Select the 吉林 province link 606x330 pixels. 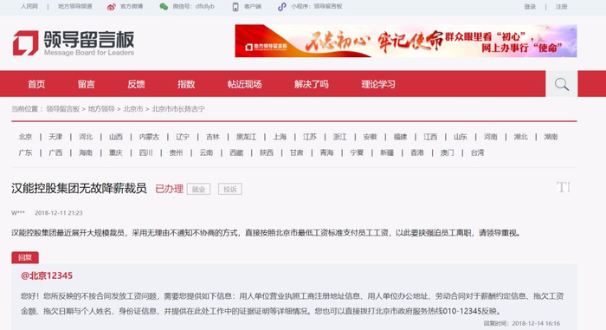pos(213,137)
